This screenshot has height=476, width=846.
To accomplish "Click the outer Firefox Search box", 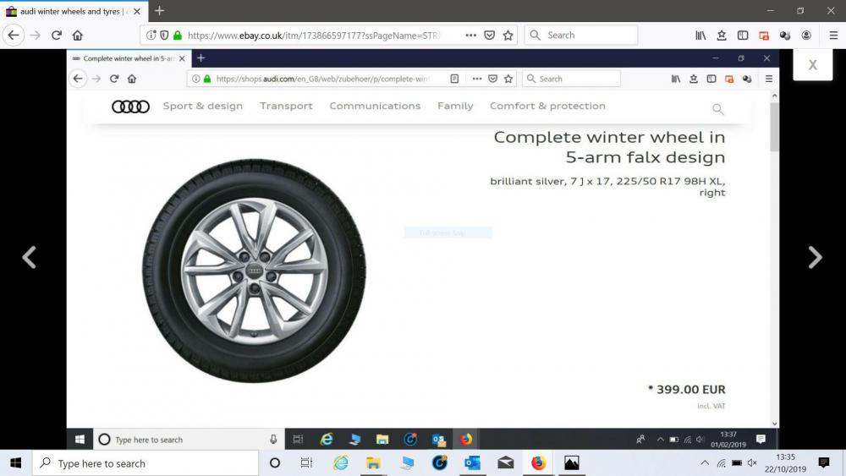I will (581, 36).
